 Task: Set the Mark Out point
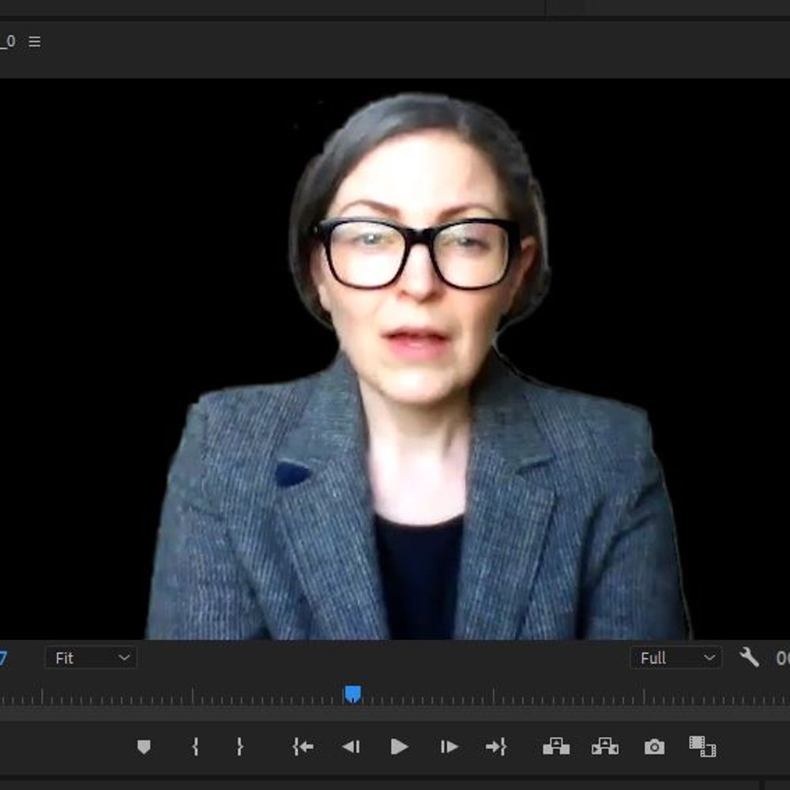tap(240, 747)
